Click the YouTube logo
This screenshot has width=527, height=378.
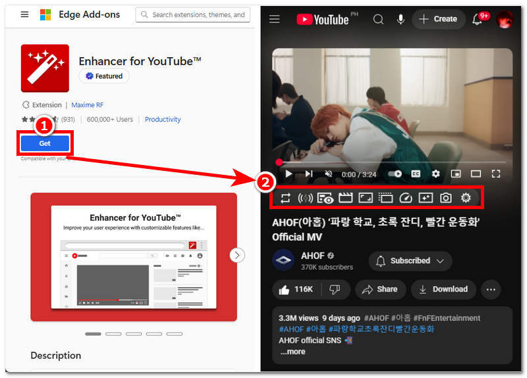tap(322, 19)
